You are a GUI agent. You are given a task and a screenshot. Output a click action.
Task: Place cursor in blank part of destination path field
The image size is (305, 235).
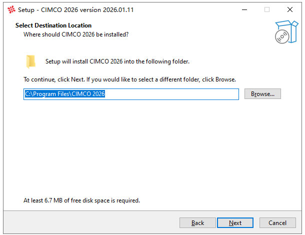click(x=171, y=94)
